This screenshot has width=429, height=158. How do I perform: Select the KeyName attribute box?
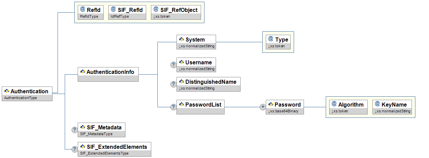pyautogui.click(x=392, y=107)
